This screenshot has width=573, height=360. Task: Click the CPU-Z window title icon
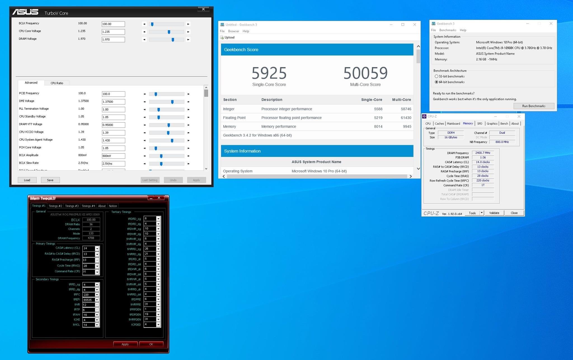[x=424, y=116]
